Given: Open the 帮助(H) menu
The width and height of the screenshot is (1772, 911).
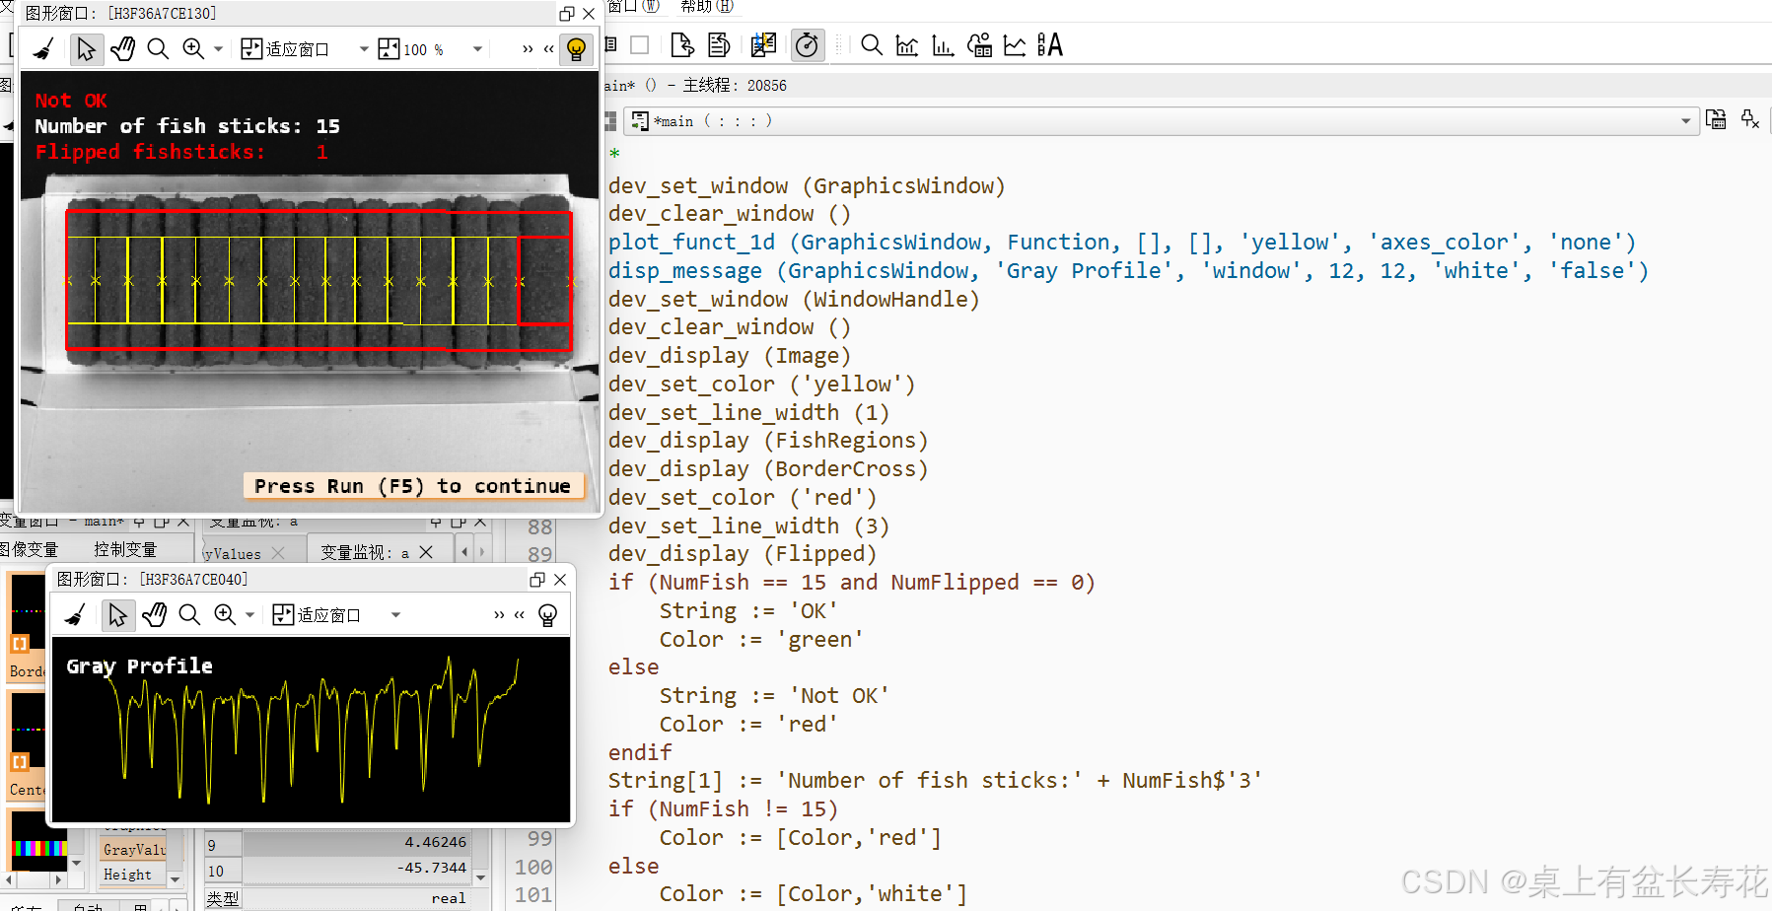Looking at the screenshot, I should point(707,7).
